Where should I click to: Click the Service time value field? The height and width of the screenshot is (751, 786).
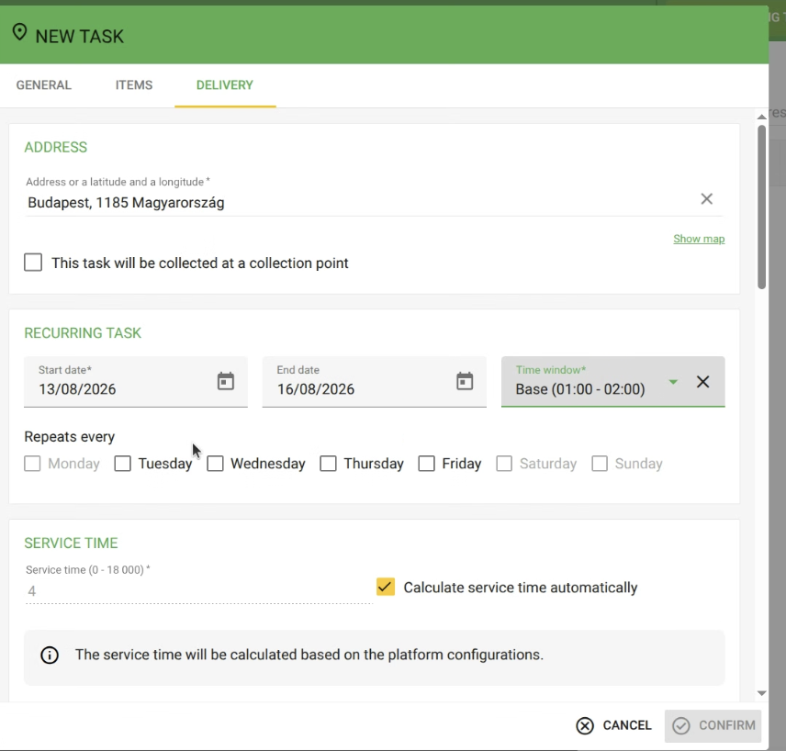click(198, 591)
